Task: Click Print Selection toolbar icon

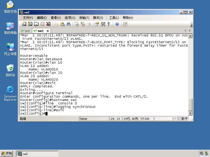Action: click(83, 24)
